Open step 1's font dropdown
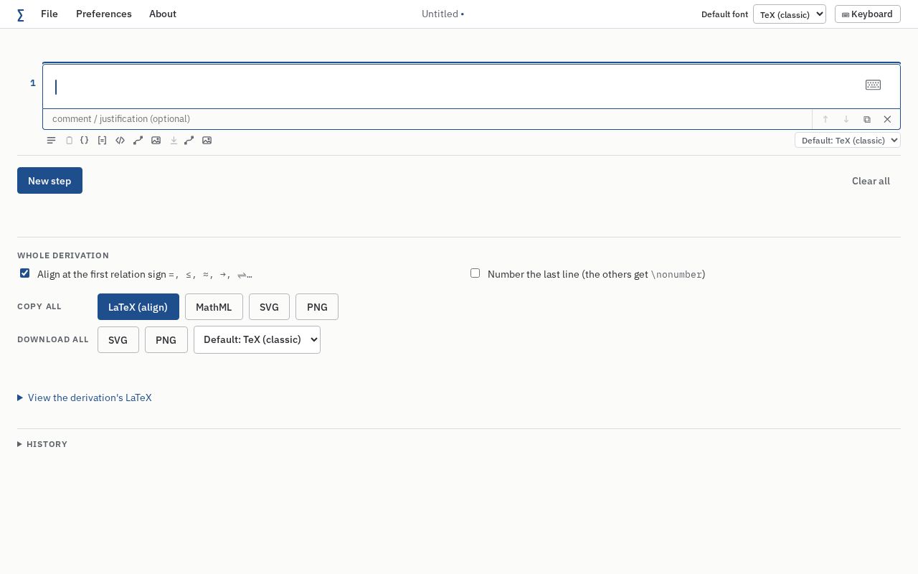Screen dimensions: 918x574 point(848,141)
